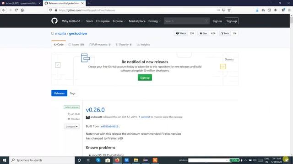Open the e9783a644016 commit hash link
The image size is (293, 164).
click(x=109, y=126)
